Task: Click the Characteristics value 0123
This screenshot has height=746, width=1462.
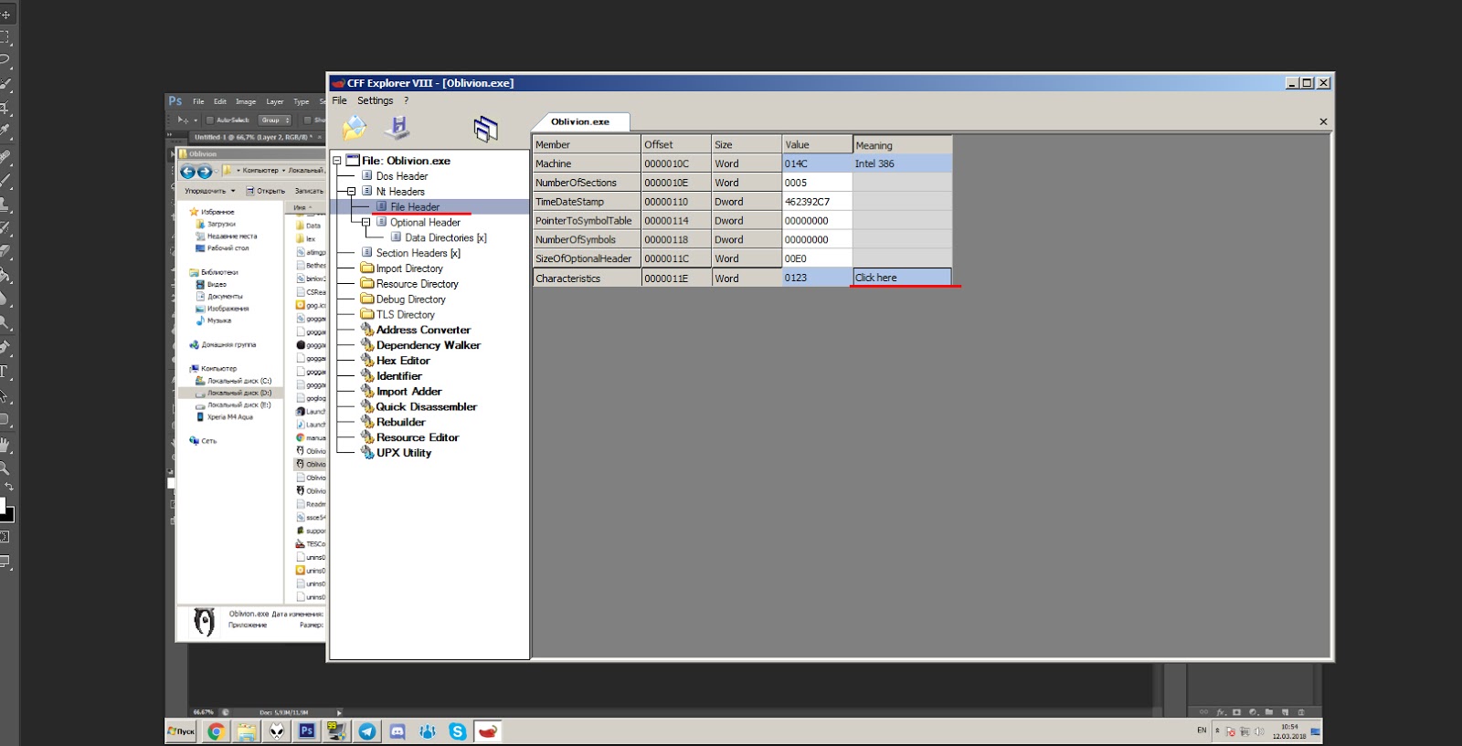Action: pos(817,278)
